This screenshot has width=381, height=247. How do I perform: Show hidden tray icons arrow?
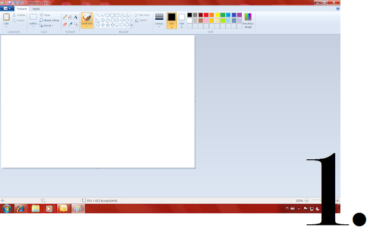299,209
